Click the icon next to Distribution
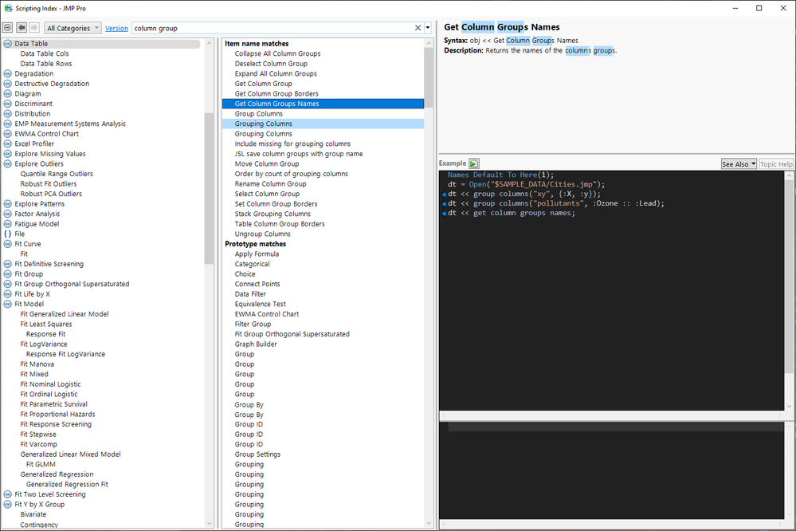The width and height of the screenshot is (796, 531). point(8,113)
